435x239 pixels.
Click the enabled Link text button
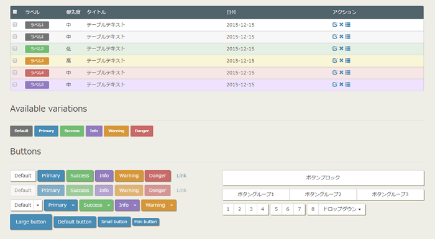(181, 176)
